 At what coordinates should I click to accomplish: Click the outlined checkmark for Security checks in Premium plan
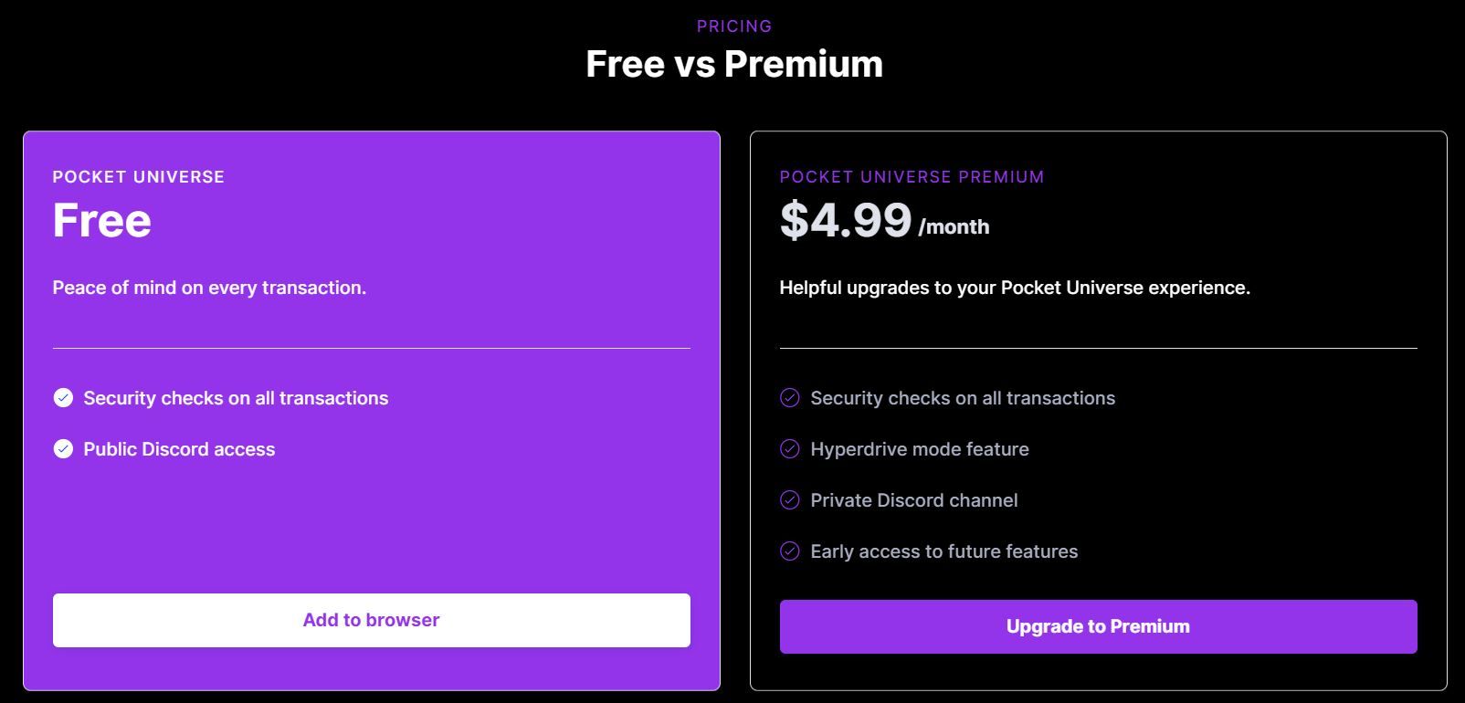pyautogui.click(x=790, y=398)
